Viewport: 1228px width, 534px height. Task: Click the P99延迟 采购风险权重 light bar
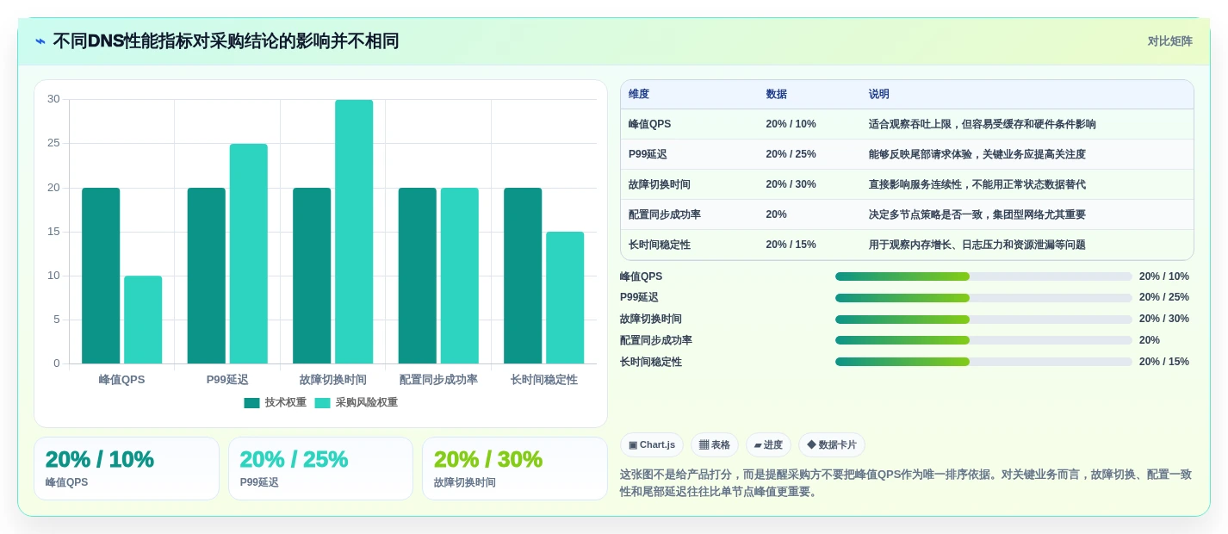coord(248,253)
